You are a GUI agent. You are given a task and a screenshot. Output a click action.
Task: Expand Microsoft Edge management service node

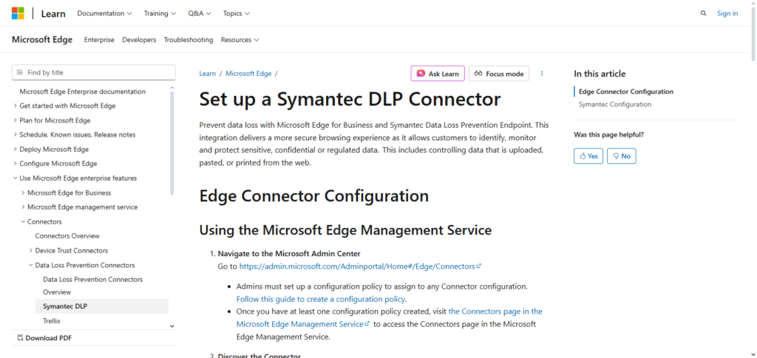(79, 207)
